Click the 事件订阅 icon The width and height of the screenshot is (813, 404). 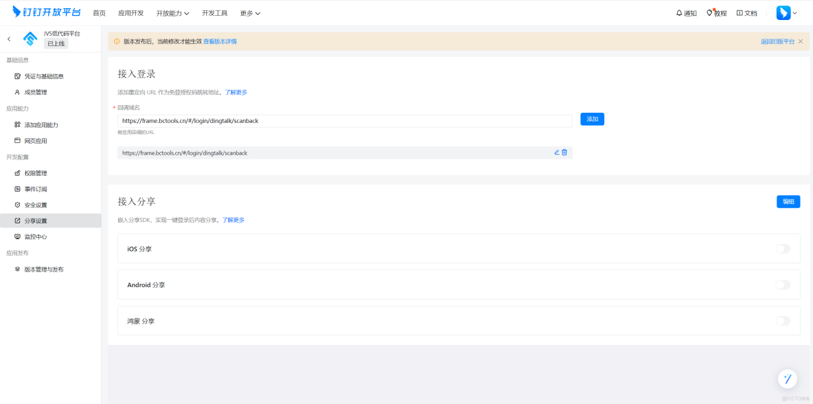pyautogui.click(x=17, y=190)
